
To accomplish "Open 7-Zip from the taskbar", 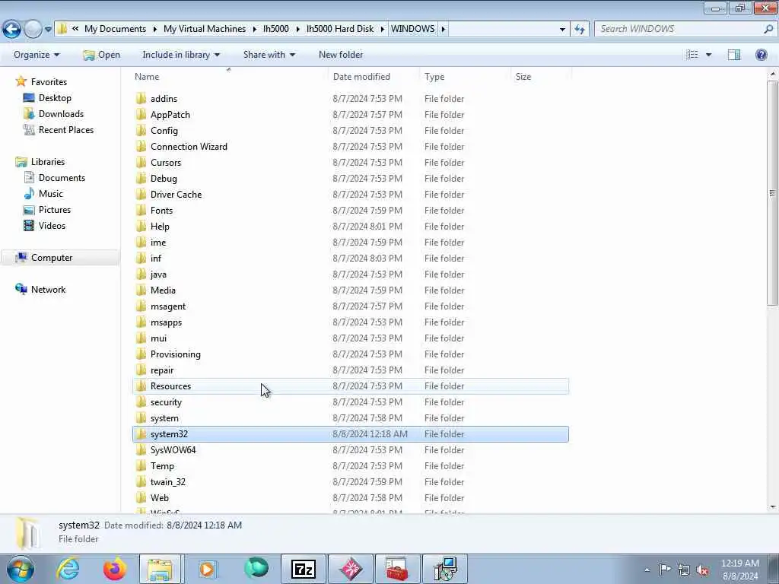I will coord(304,569).
